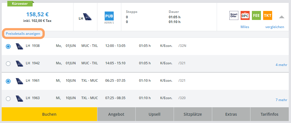The image size is (291, 123).
Task: Click the airline tail icon for LH 1942
Action: pos(19,63)
